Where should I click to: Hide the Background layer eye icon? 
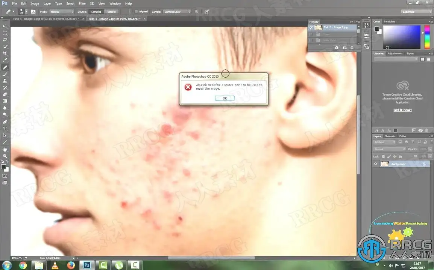(376, 164)
